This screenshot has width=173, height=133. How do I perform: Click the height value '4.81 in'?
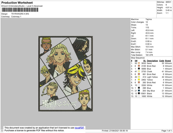tap(169, 7)
